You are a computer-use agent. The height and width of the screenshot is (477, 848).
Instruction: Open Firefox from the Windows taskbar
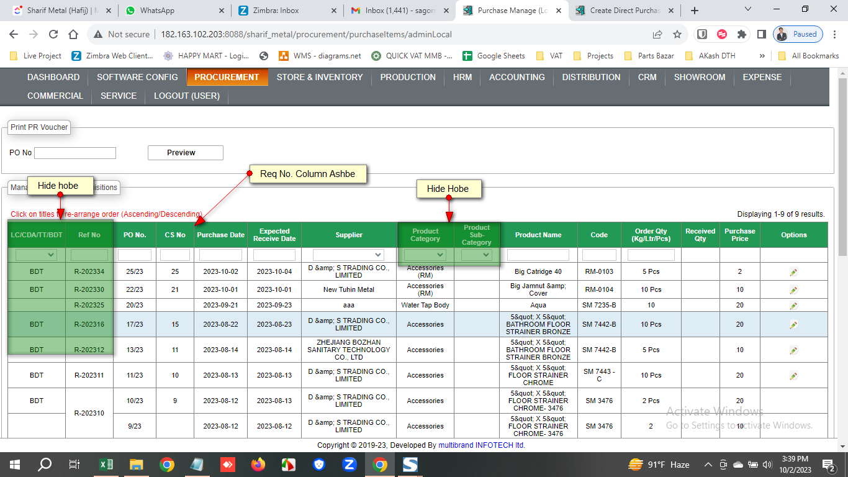[258, 465]
